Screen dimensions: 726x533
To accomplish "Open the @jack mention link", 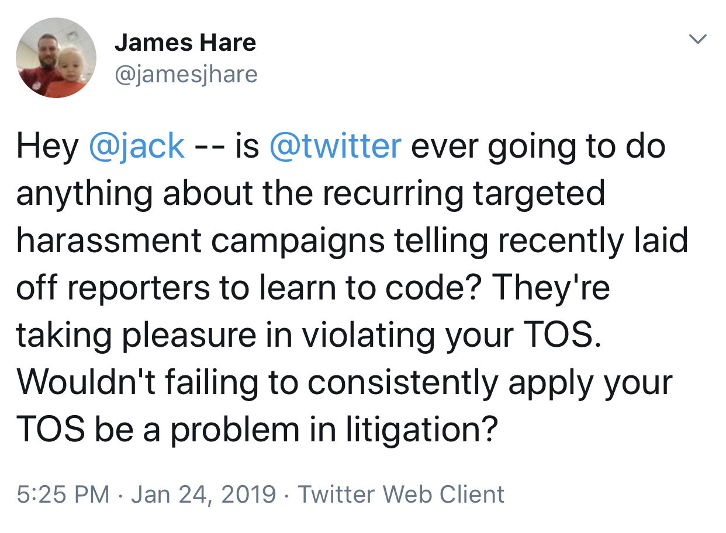I will click(x=137, y=146).
